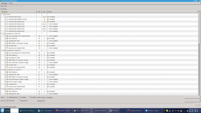Click the Status column header
The image size is (201, 113).
(122, 12)
